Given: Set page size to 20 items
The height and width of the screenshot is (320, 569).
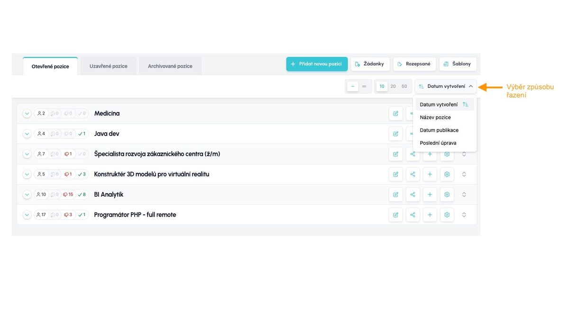Looking at the screenshot, I should (393, 87).
